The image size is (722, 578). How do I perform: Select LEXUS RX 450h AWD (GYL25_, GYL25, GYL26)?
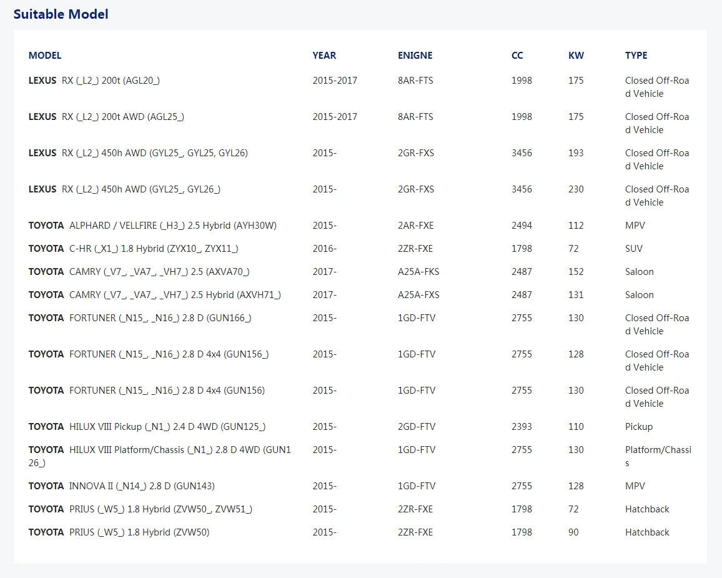point(138,153)
